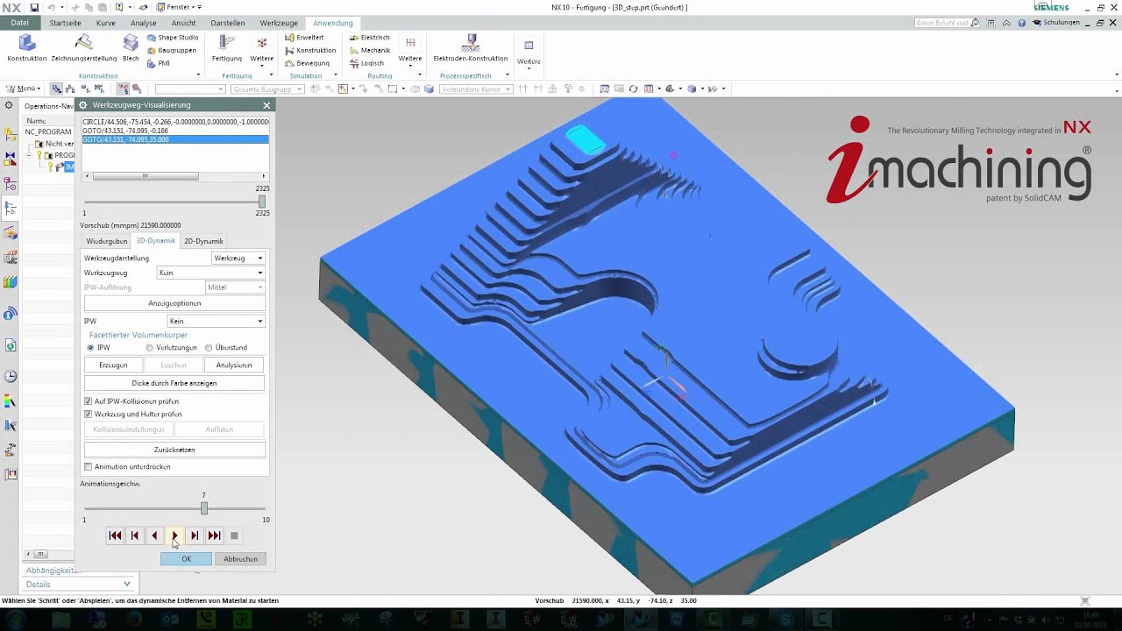The image size is (1122, 631).
Task: Open the Werkzeugdarstellung dropdown
Action: click(238, 259)
